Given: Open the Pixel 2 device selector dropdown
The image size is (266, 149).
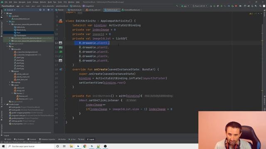Looking at the screenshot, I should tap(199, 6).
